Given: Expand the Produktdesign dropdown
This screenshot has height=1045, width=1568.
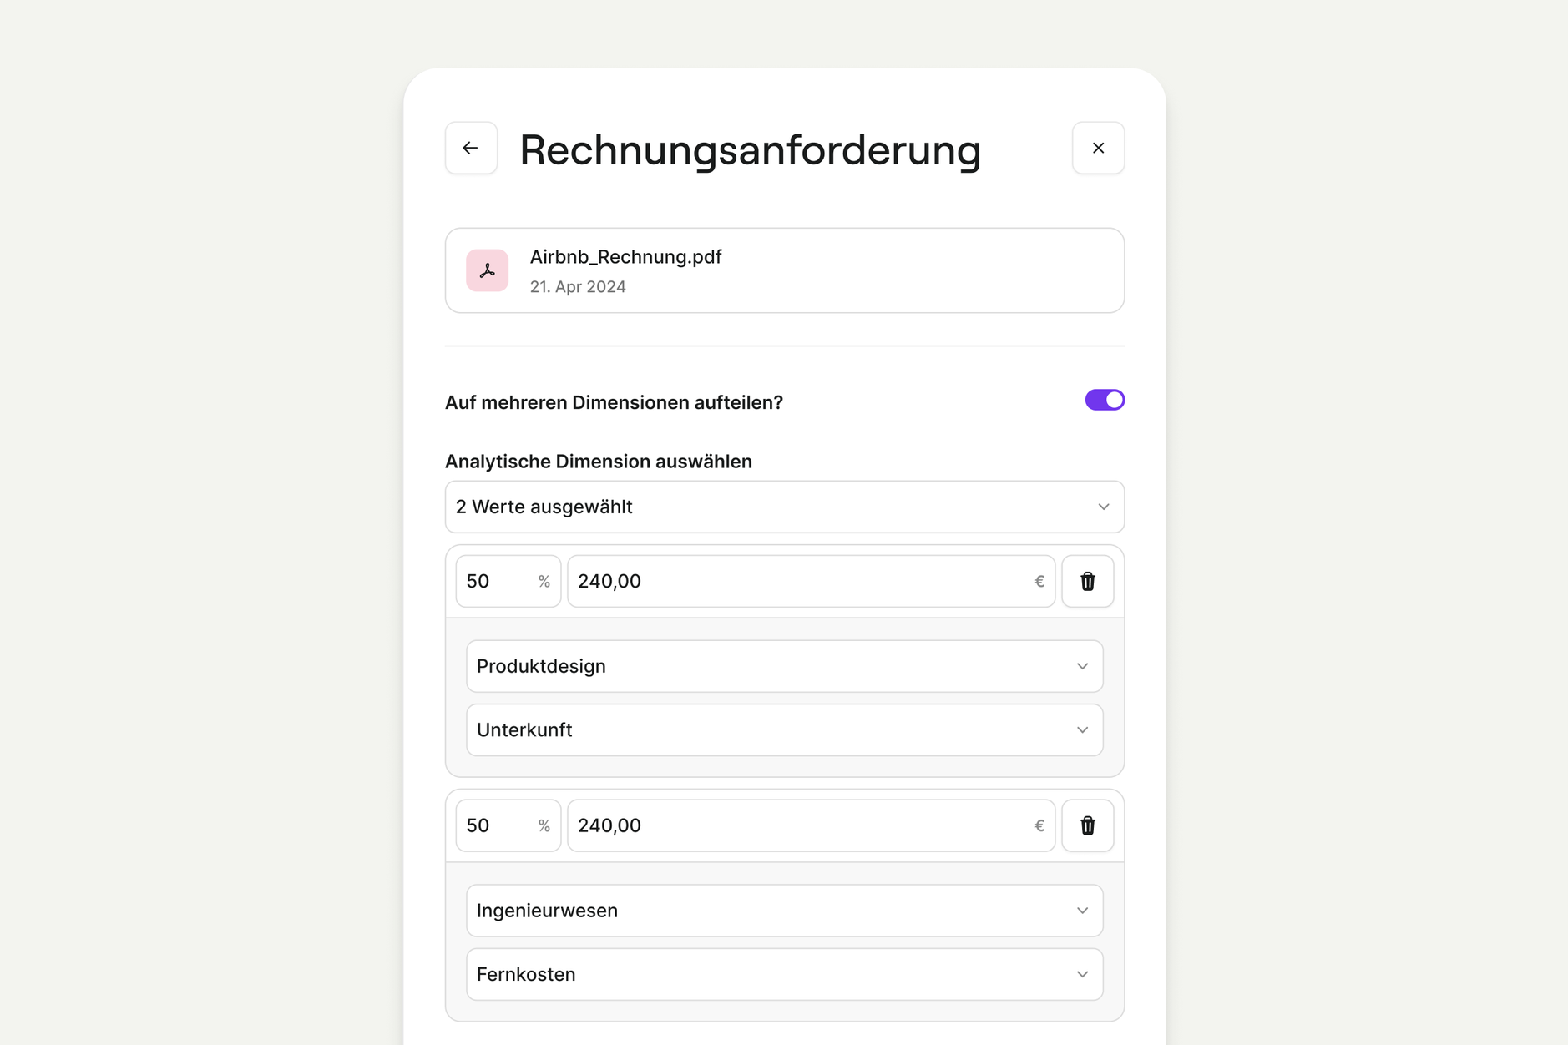Looking at the screenshot, I should point(784,666).
